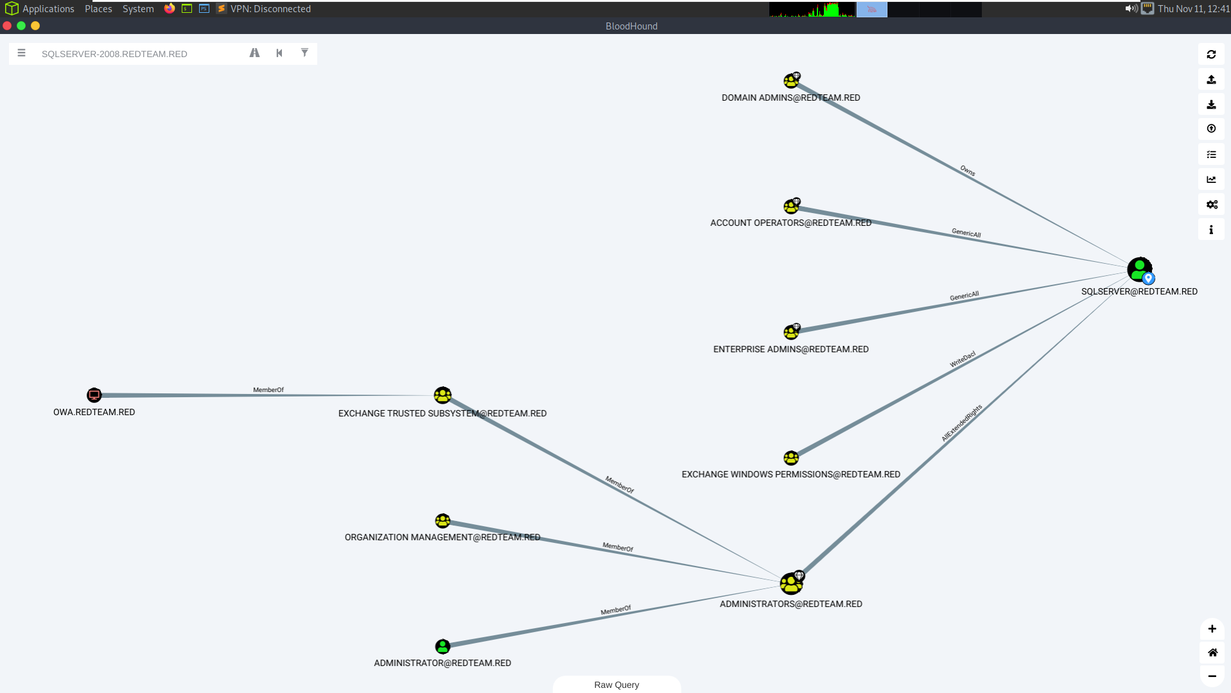Screen dimensions: 1231x693
Task: Launch Firefox from the top panel
Action: [x=170, y=8]
